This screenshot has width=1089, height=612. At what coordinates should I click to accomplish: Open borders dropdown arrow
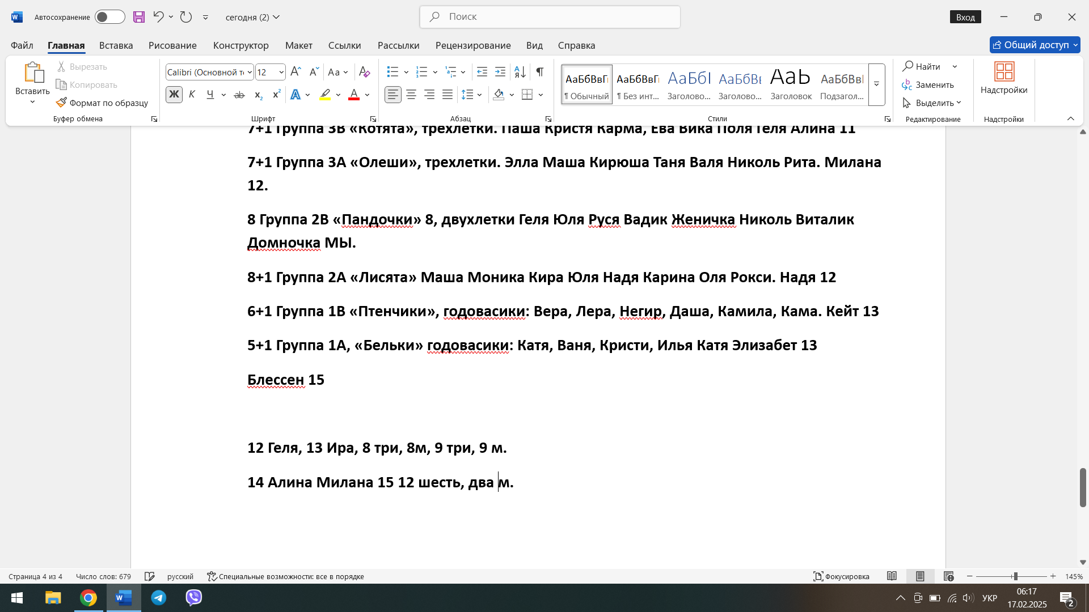point(541,95)
